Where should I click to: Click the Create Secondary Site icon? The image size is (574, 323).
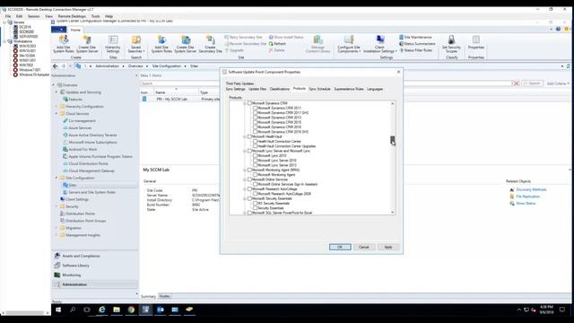tap(210, 44)
